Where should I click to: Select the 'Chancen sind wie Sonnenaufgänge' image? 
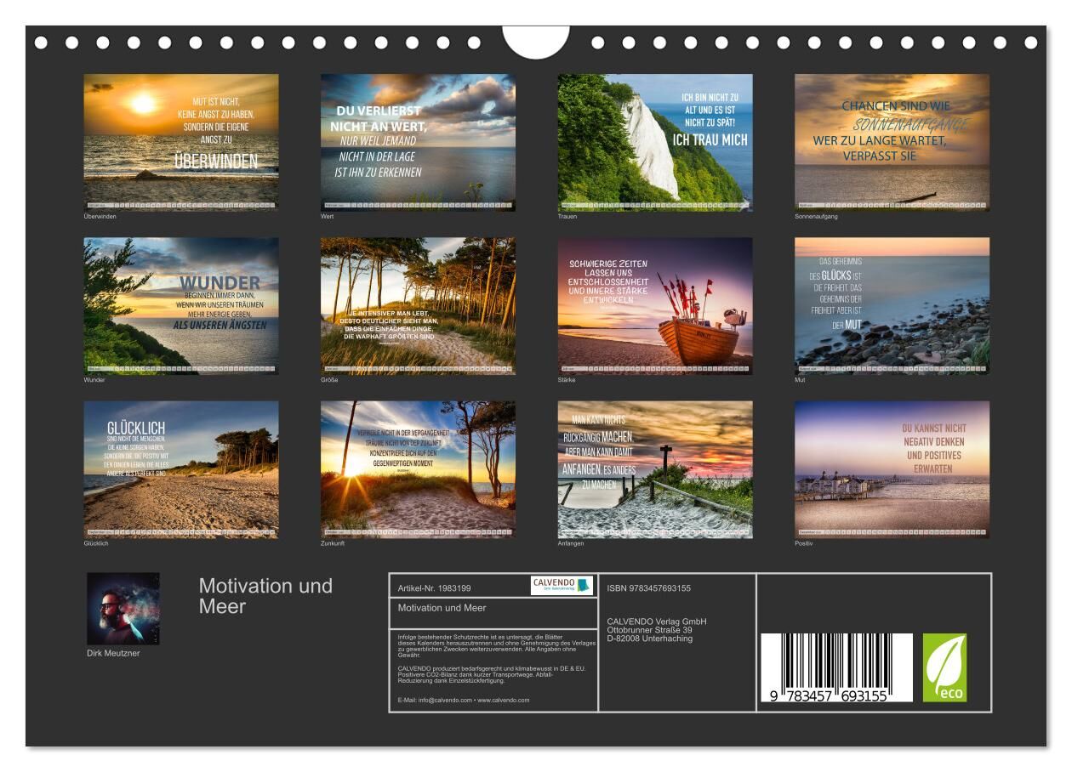point(892,142)
